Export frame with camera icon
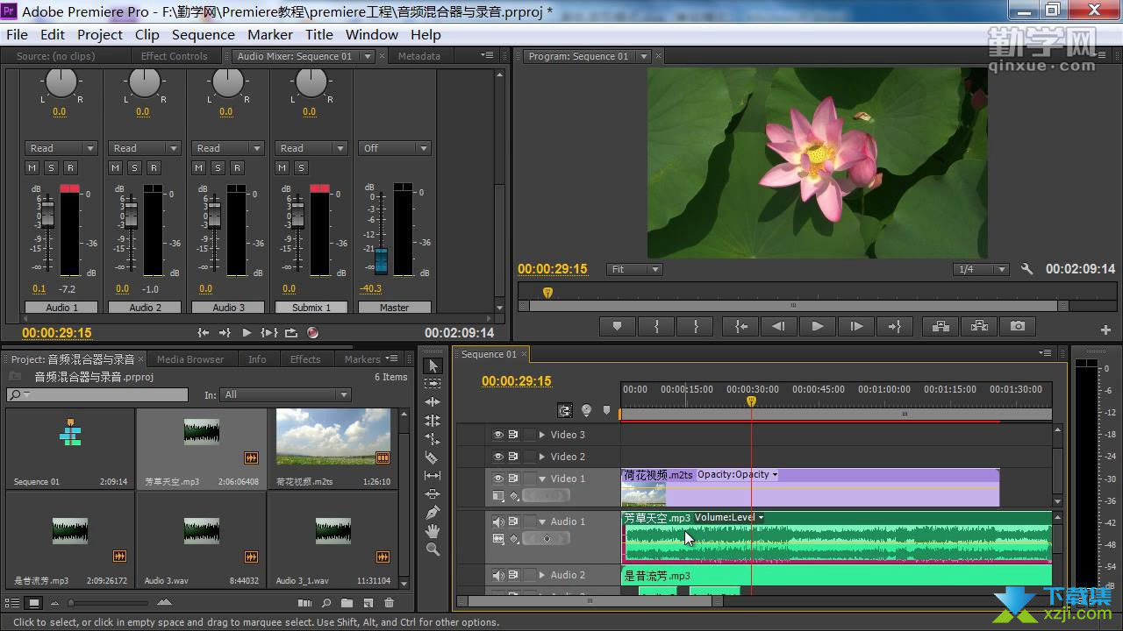The height and width of the screenshot is (631, 1123). point(1018,326)
